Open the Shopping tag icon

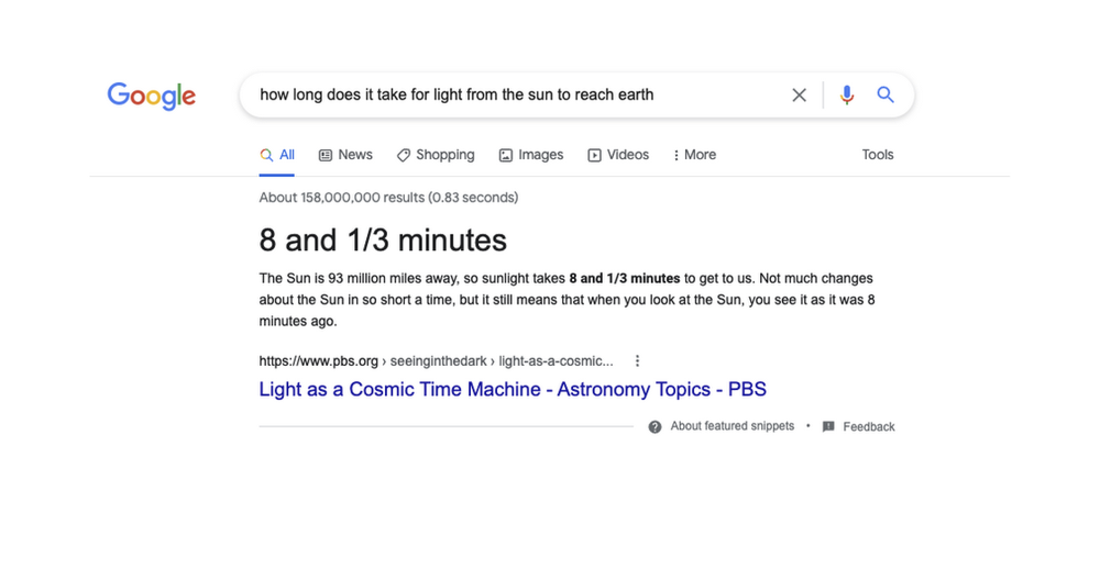pyautogui.click(x=403, y=154)
